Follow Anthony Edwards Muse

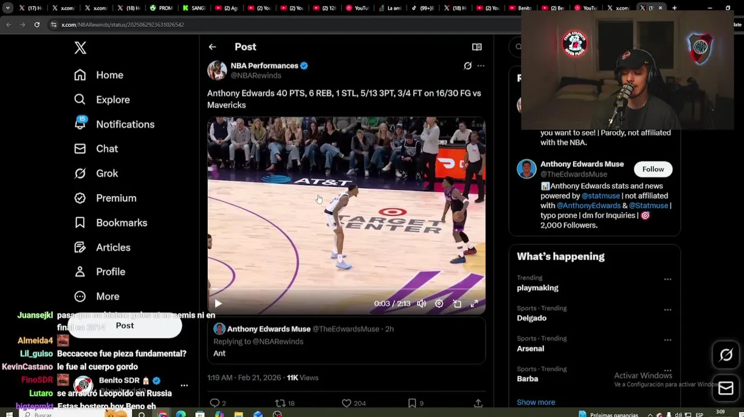click(653, 169)
